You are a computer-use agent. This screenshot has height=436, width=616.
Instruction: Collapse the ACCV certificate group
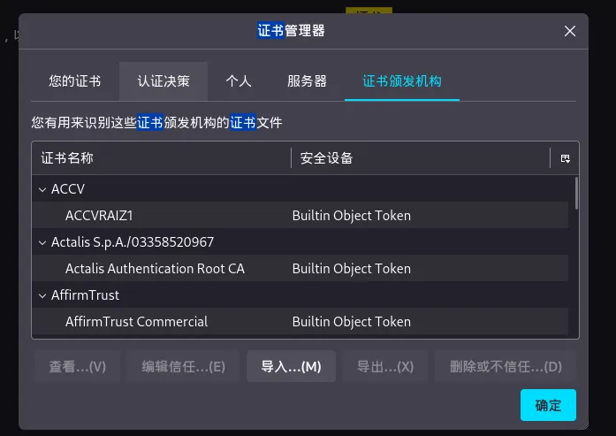[x=42, y=189]
